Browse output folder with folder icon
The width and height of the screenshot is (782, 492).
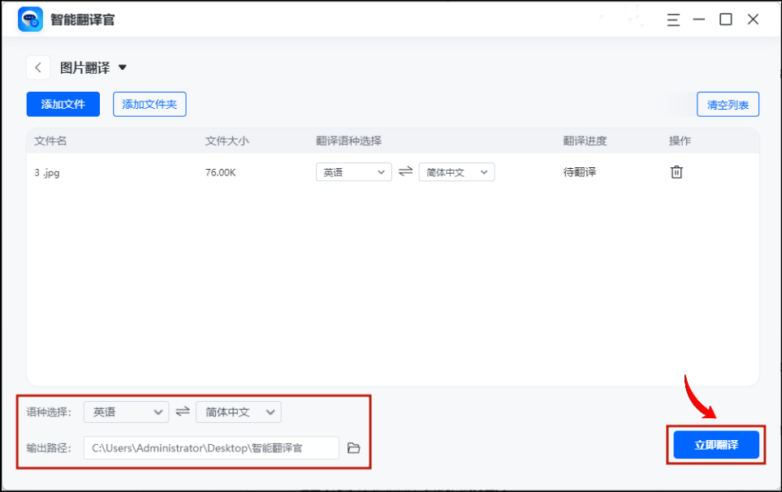353,447
